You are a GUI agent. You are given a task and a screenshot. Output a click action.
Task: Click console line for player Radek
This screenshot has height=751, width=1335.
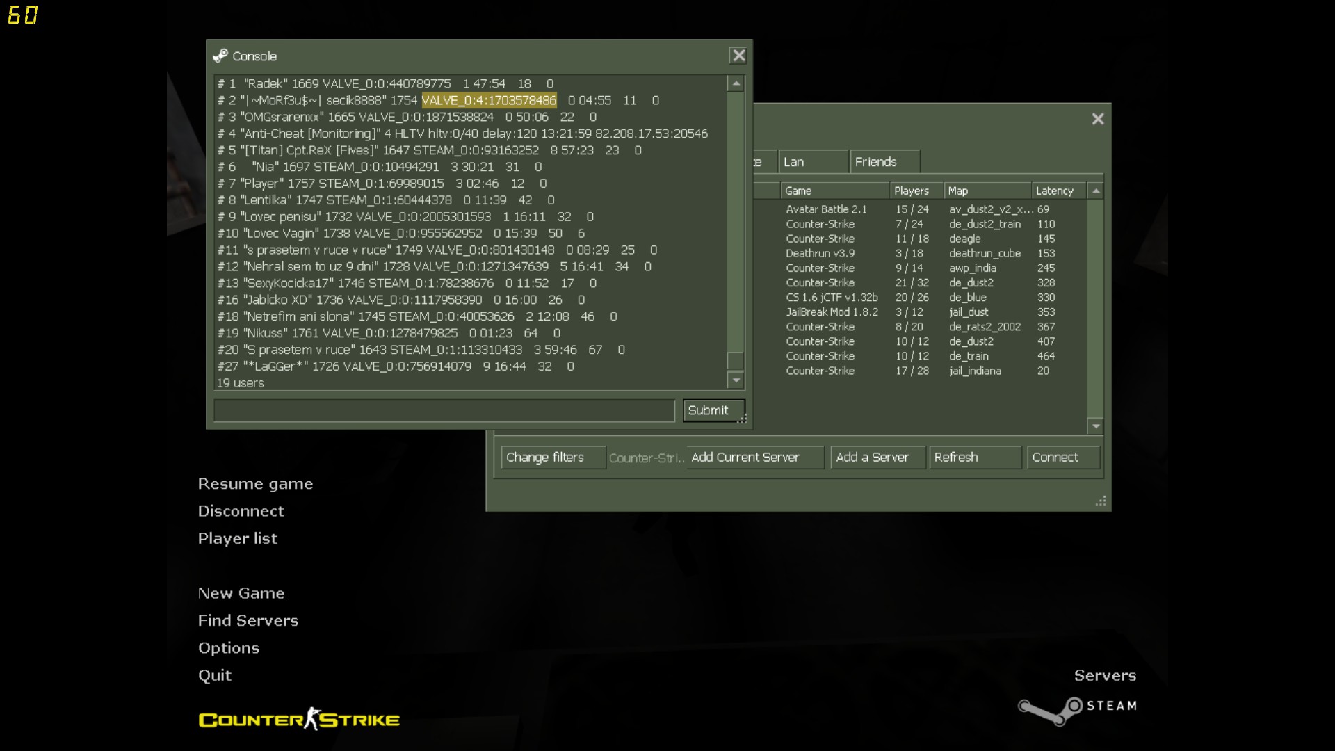coord(385,83)
